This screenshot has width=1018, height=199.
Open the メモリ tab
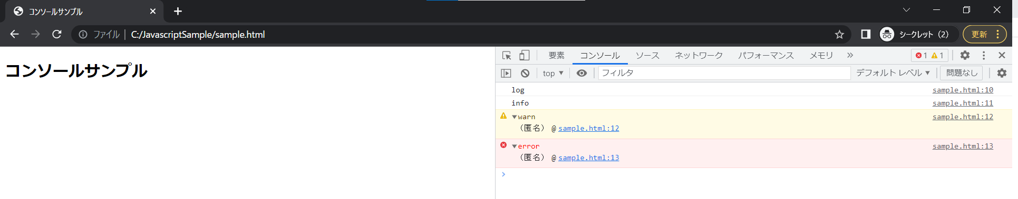click(821, 55)
